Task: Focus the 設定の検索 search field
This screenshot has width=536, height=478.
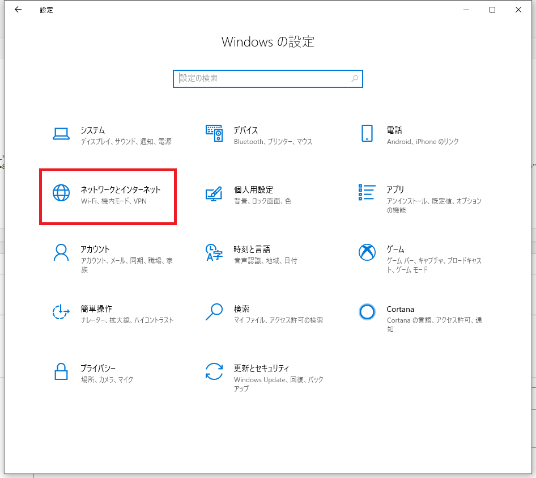Action: coord(267,79)
